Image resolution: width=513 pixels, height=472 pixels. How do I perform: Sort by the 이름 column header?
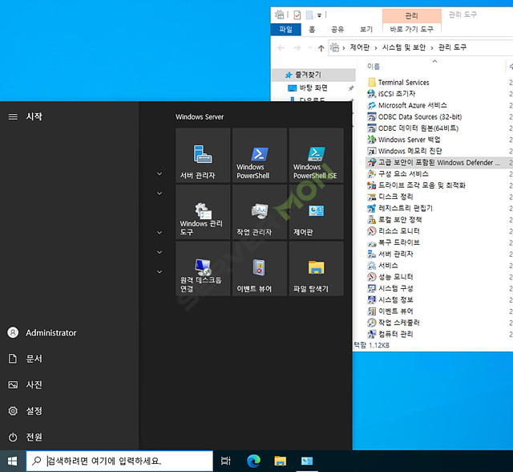pyautogui.click(x=374, y=67)
